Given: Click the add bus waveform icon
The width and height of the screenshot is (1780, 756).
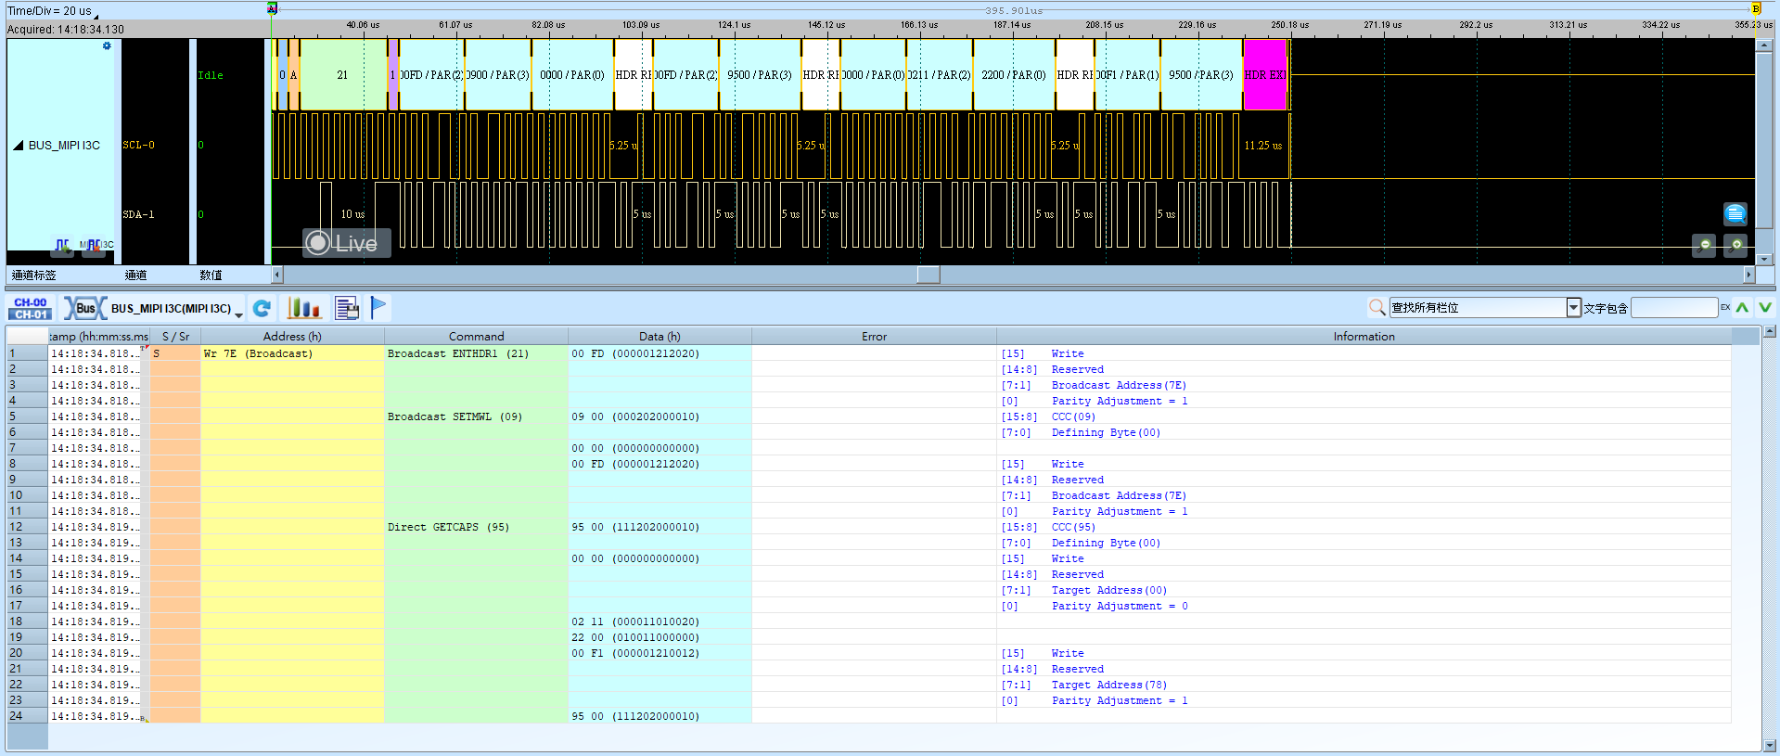Looking at the screenshot, I should tap(62, 245).
